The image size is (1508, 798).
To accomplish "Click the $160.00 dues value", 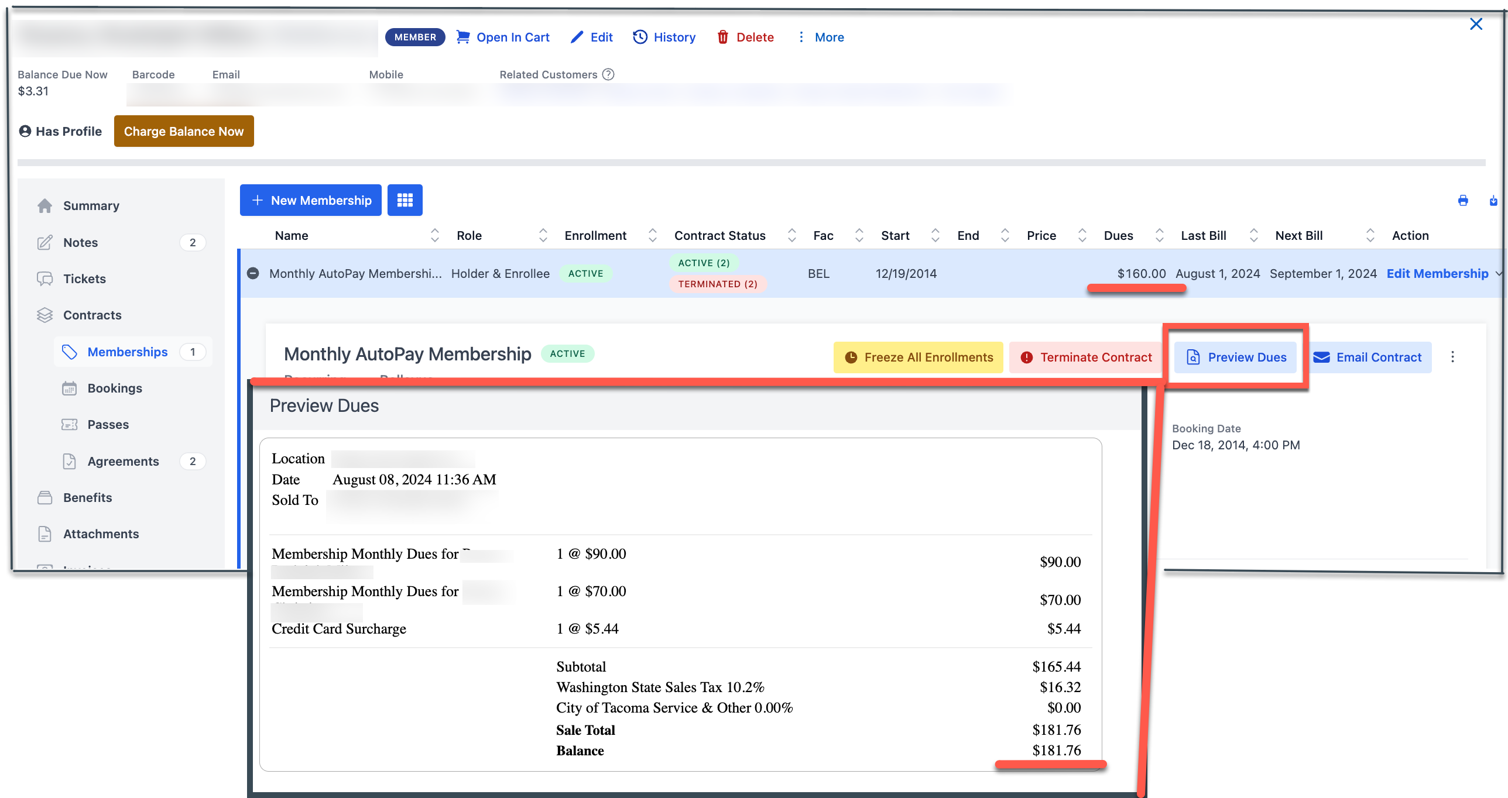I will 1142,273.
